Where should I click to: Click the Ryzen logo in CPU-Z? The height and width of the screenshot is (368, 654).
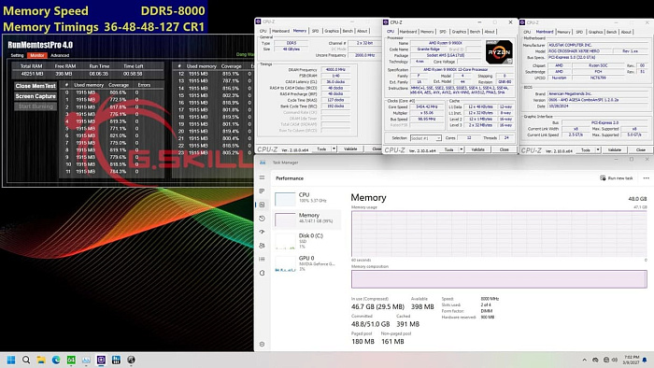point(499,51)
